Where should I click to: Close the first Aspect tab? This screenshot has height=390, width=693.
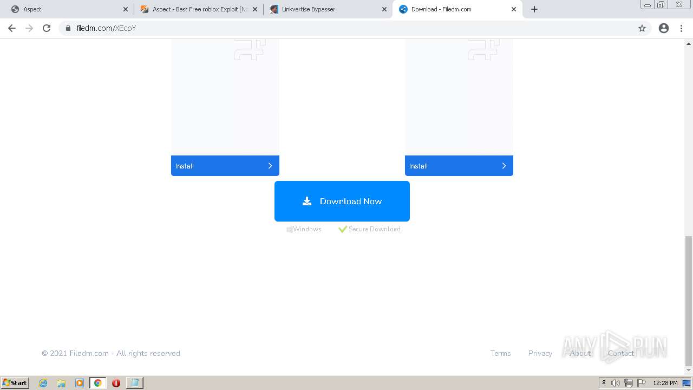pos(126,9)
